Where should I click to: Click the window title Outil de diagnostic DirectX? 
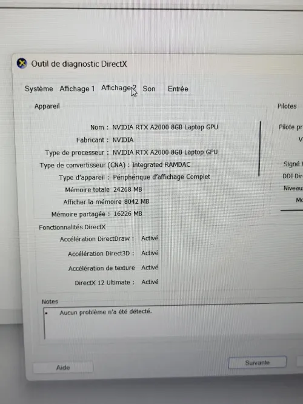(x=79, y=64)
